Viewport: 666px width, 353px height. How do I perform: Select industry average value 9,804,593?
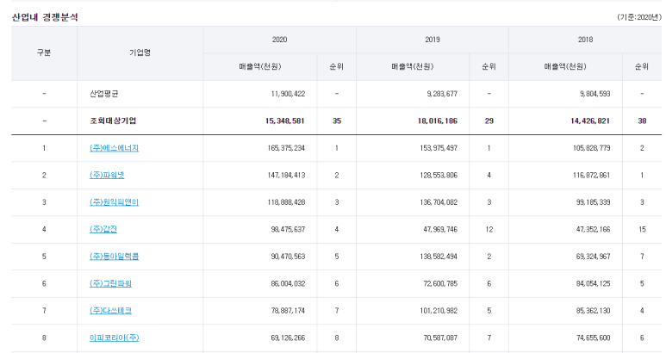click(595, 94)
